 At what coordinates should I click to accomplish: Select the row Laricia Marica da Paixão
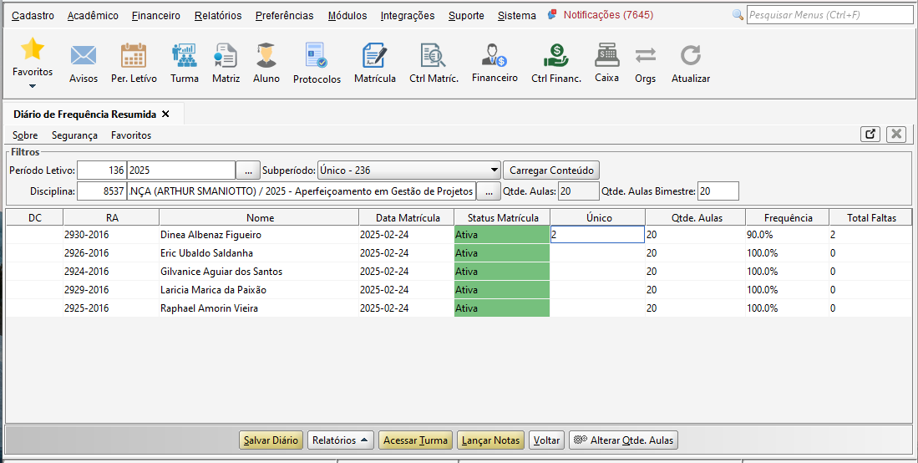tap(459, 289)
